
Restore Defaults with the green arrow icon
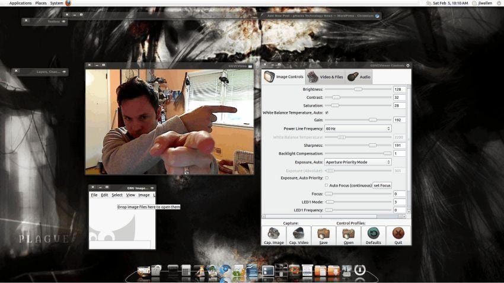coord(373,233)
